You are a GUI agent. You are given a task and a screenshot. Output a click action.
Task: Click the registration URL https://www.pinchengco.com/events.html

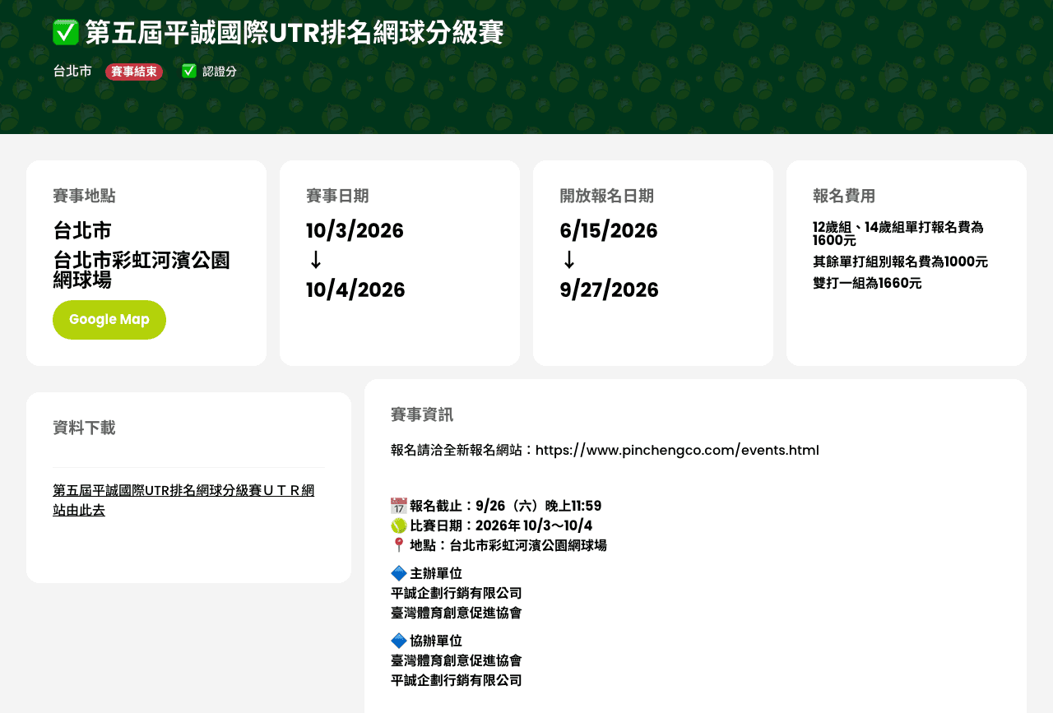tap(677, 451)
